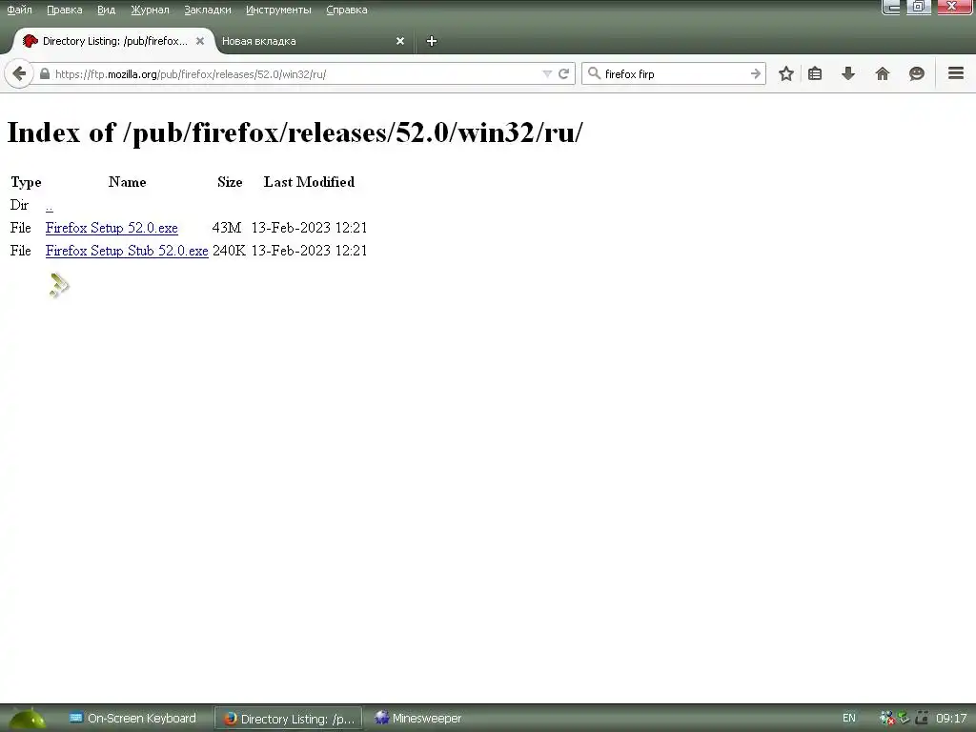976x732 pixels.
Task: Click the 'Size' column header
Action: [x=230, y=182]
